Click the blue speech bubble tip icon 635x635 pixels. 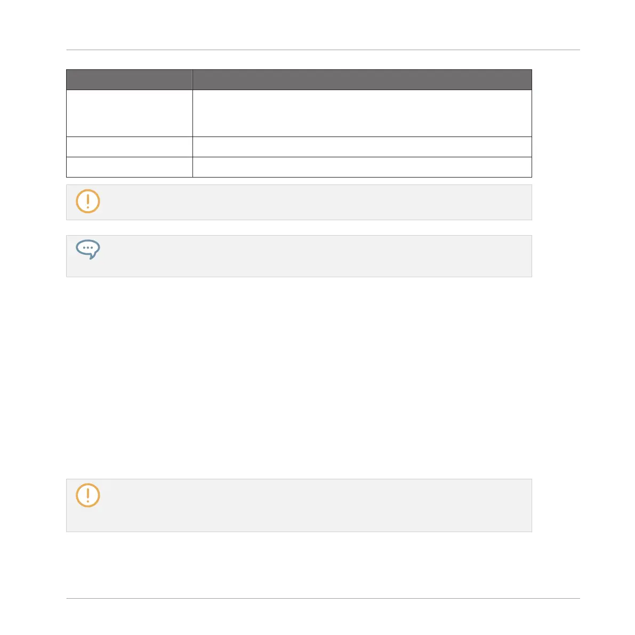[x=88, y=249]
